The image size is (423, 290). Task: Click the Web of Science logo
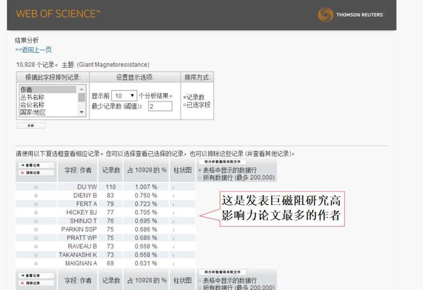coord(58,14)
